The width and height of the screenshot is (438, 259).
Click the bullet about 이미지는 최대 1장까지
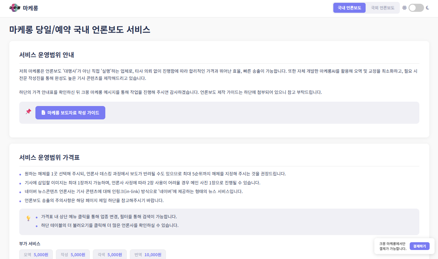[x=142, y=183]
